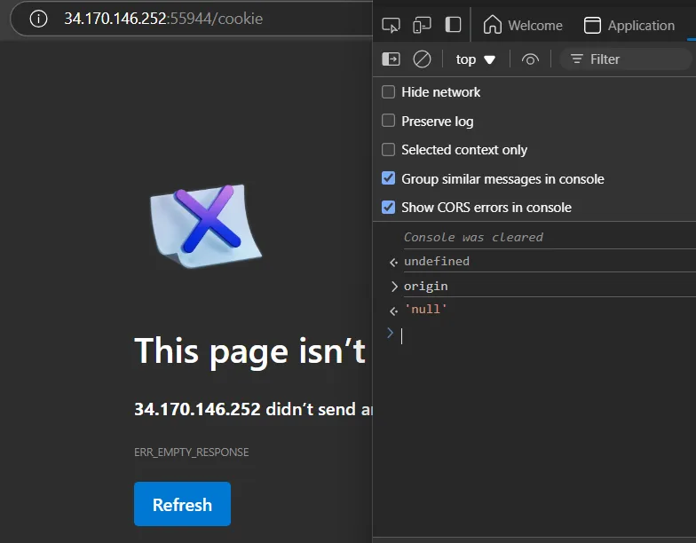The height and width of the screenshot is (543, 696).
Task: Enable the Hide network checkbox
Action: pos(389,92)
